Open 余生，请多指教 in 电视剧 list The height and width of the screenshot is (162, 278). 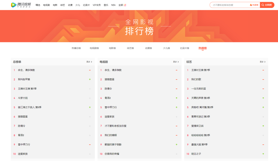pos(113,70)
